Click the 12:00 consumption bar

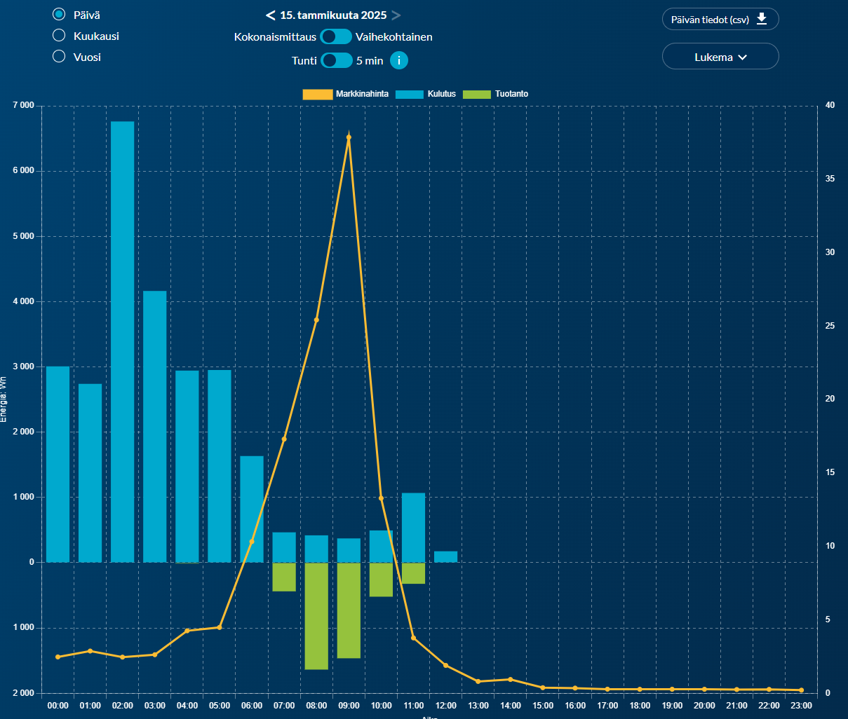pyautogui.click(x=446, y=557)
